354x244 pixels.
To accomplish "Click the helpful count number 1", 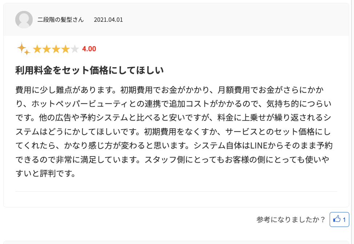I will coord(344,219).
